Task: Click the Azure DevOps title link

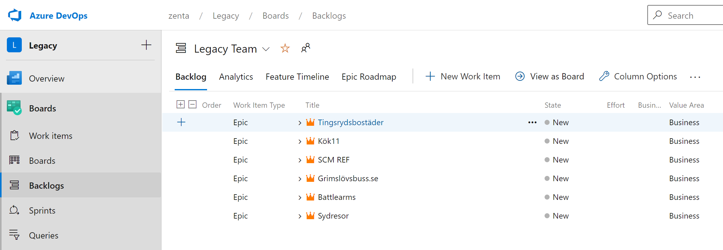Action: pos(59,16)
